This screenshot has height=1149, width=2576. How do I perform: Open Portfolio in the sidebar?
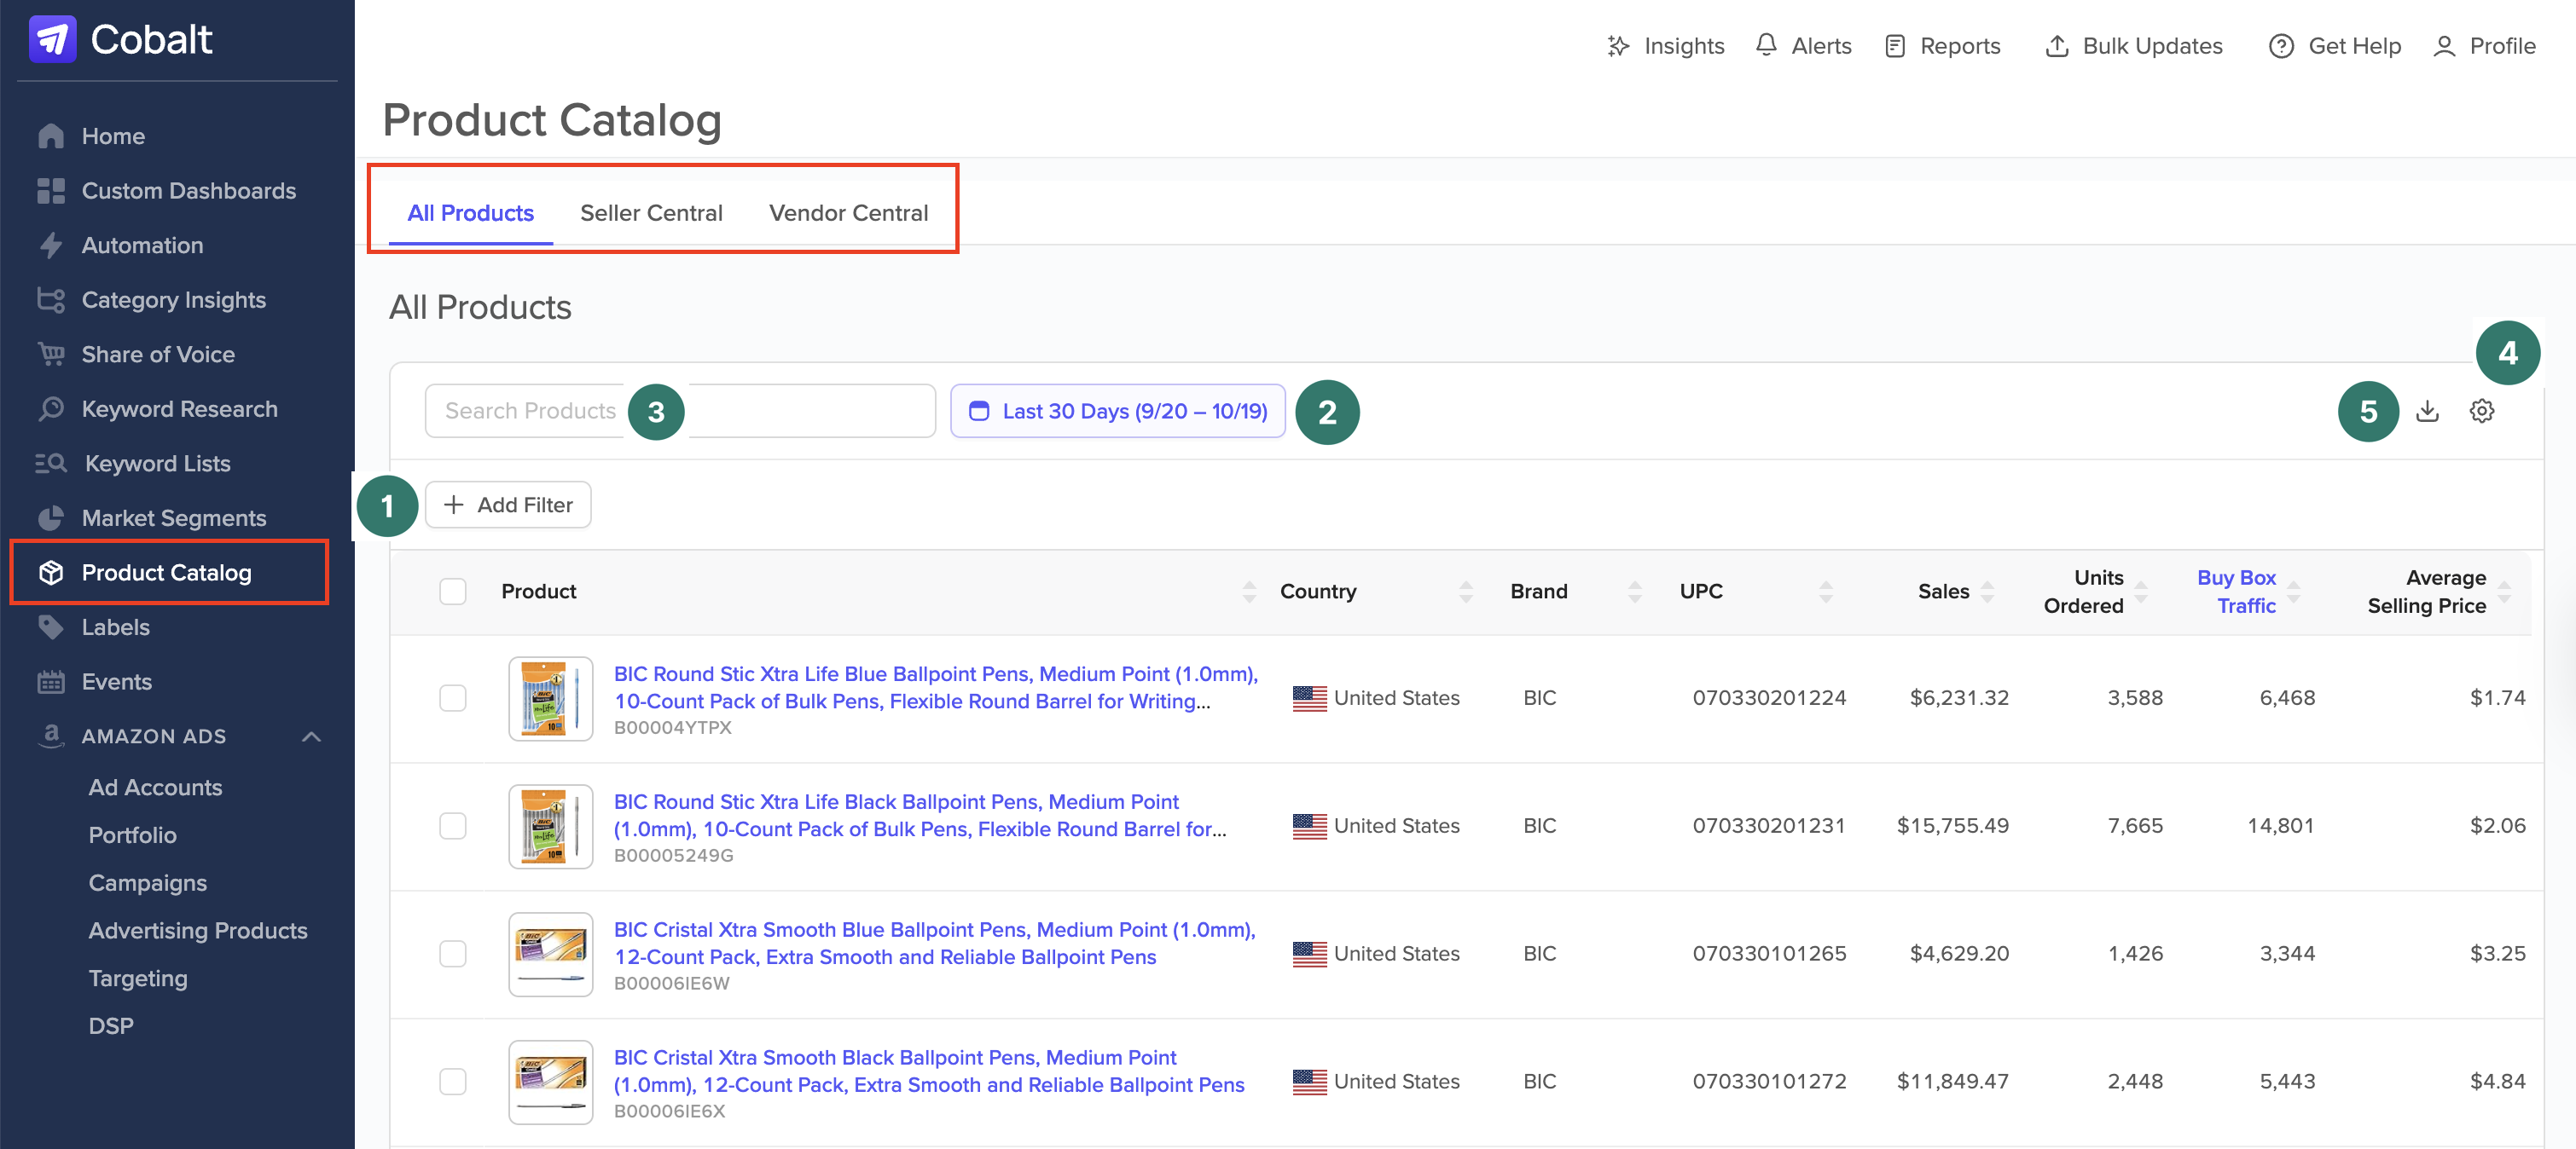(132, 835)
